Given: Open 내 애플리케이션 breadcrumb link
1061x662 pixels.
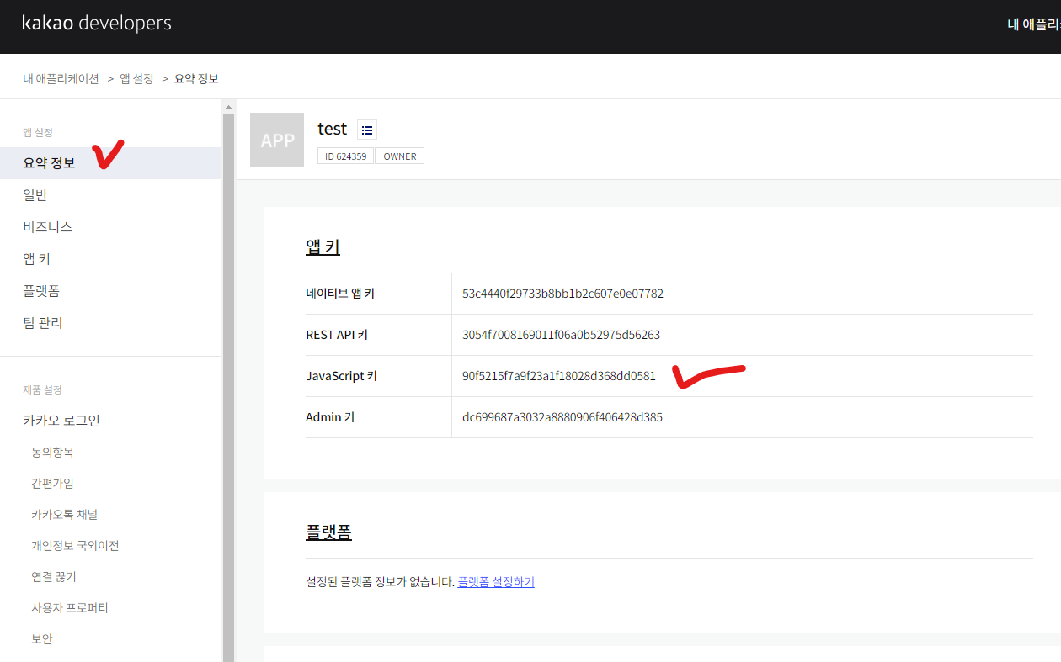Looking at the screenshot, I should pos(61,78).
